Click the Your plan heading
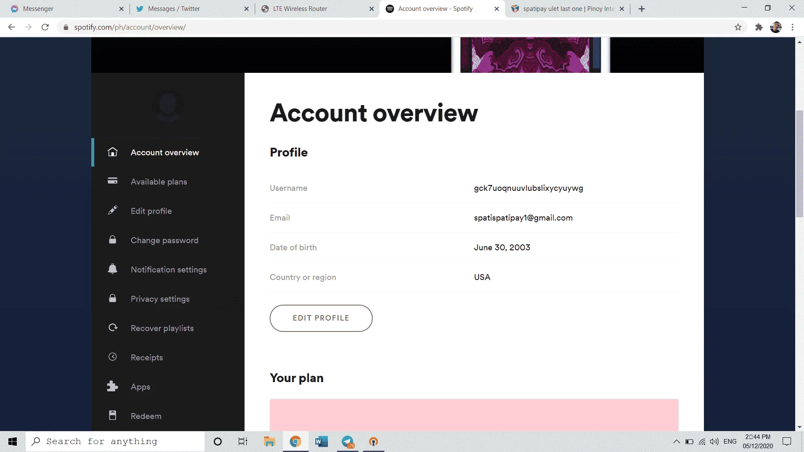The image size is (804, 452). pos(296,378)
